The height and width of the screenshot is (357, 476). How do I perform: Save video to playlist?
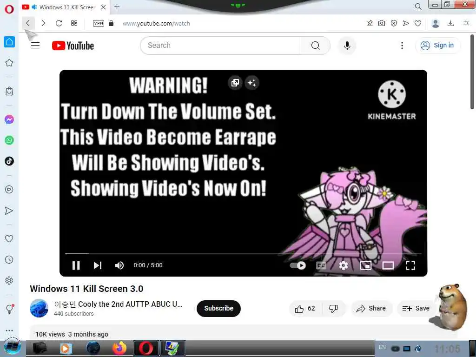coord(416,309)
